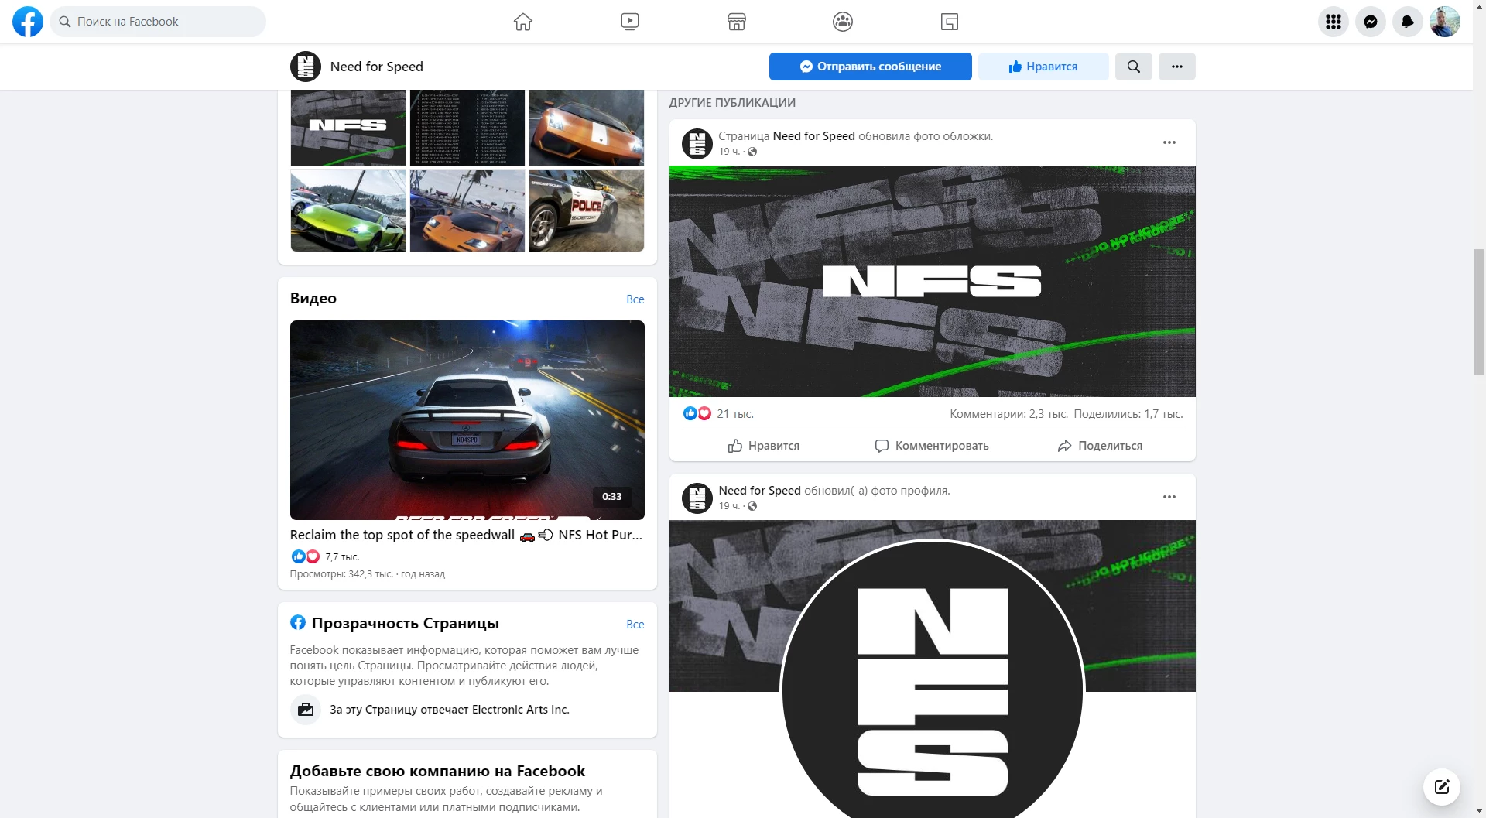Click 'Все' link in Прозрачность Страницы section
The height and width of the screenshot is (818, 1486).
pyautogui.click(x=635, y=625)
